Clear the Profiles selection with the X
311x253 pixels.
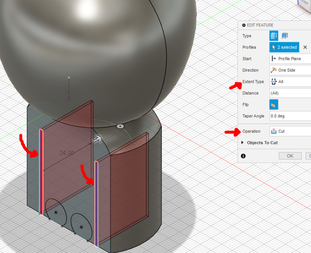(x=305, y=47)
